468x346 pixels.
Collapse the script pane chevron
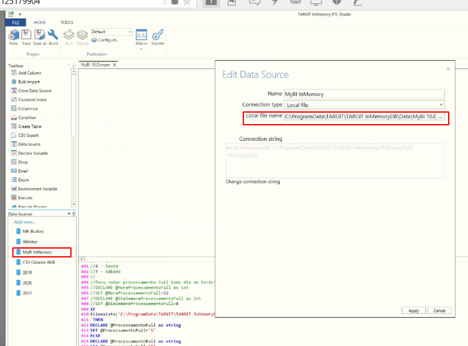pyautogui.click(x=81, y=259)
